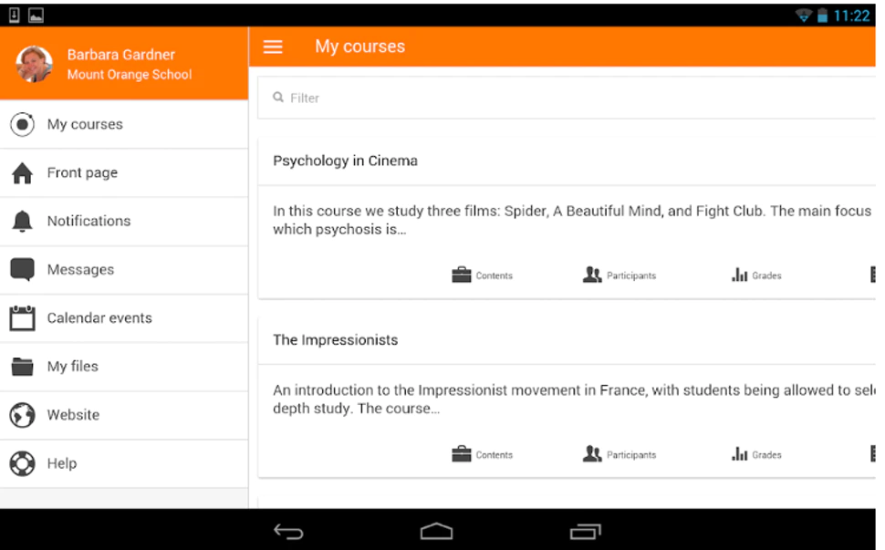The width and height of the screenshot is (885, 550).
Task: Open the Notifications bell in the sidebar
Action: (88, 221)
